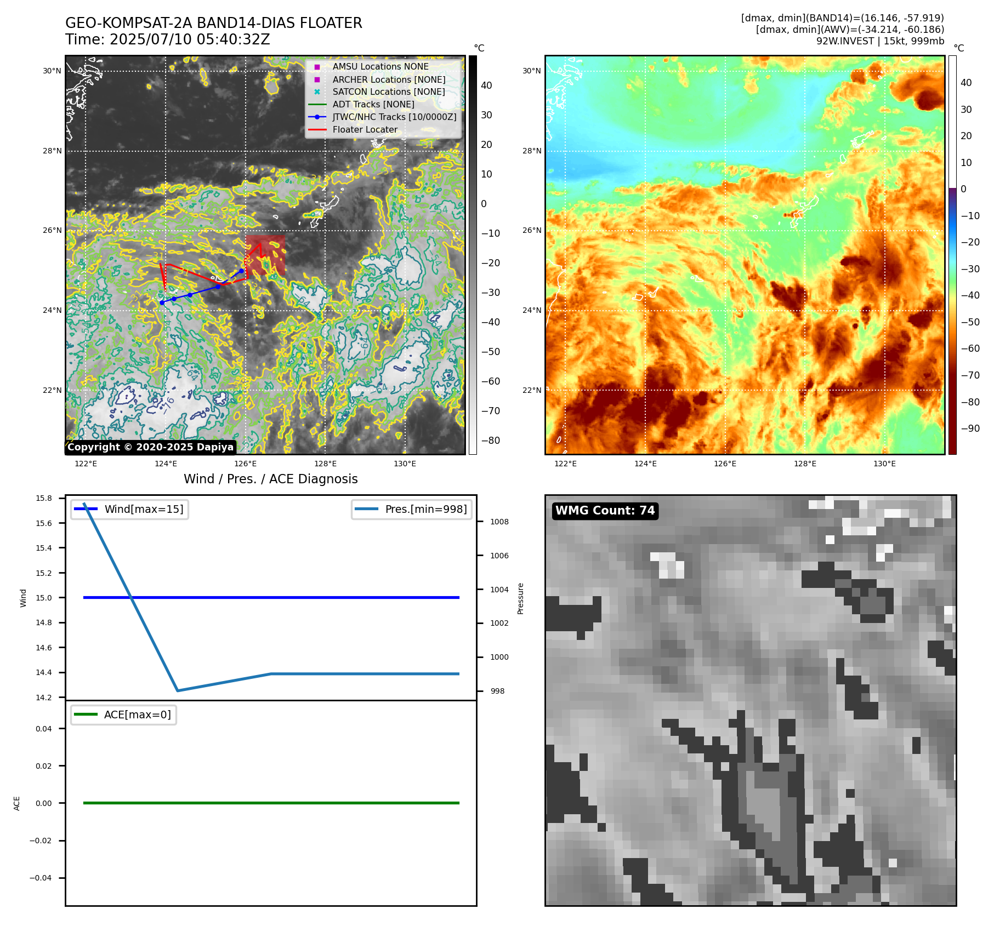Click the magenta square AMSU legend marker
994x926 pixels.
(x=317, y=67)
